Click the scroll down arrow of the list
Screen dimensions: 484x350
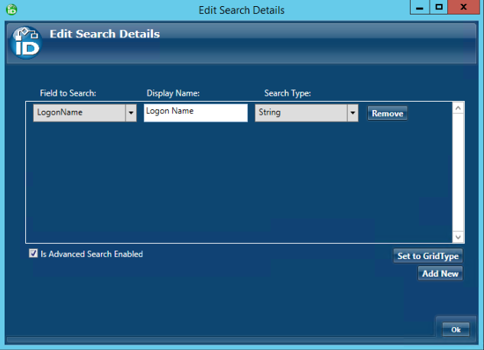point(458,237)
